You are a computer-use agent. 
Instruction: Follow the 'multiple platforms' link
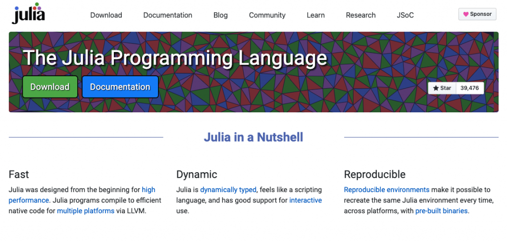tap(86, 211)
